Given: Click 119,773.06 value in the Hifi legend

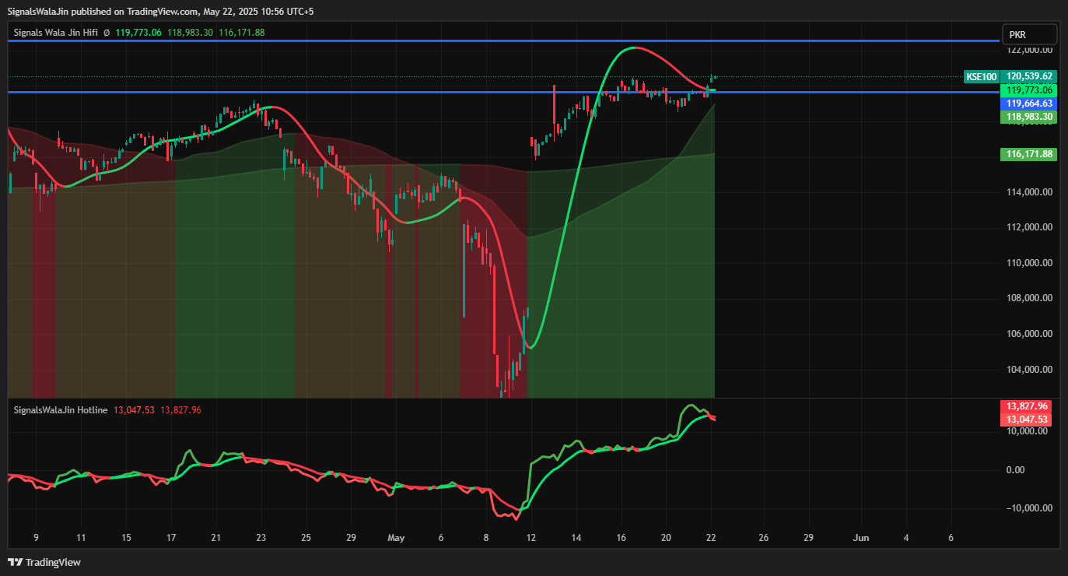Looking at the screenshot, I should [138, 33].
